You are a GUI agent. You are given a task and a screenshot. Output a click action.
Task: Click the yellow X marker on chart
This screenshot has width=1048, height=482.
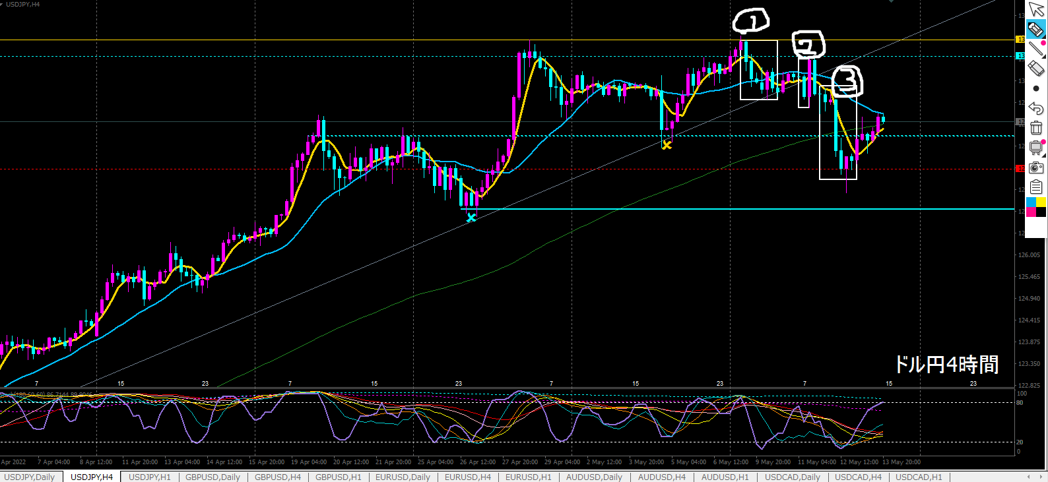[667, 145]
